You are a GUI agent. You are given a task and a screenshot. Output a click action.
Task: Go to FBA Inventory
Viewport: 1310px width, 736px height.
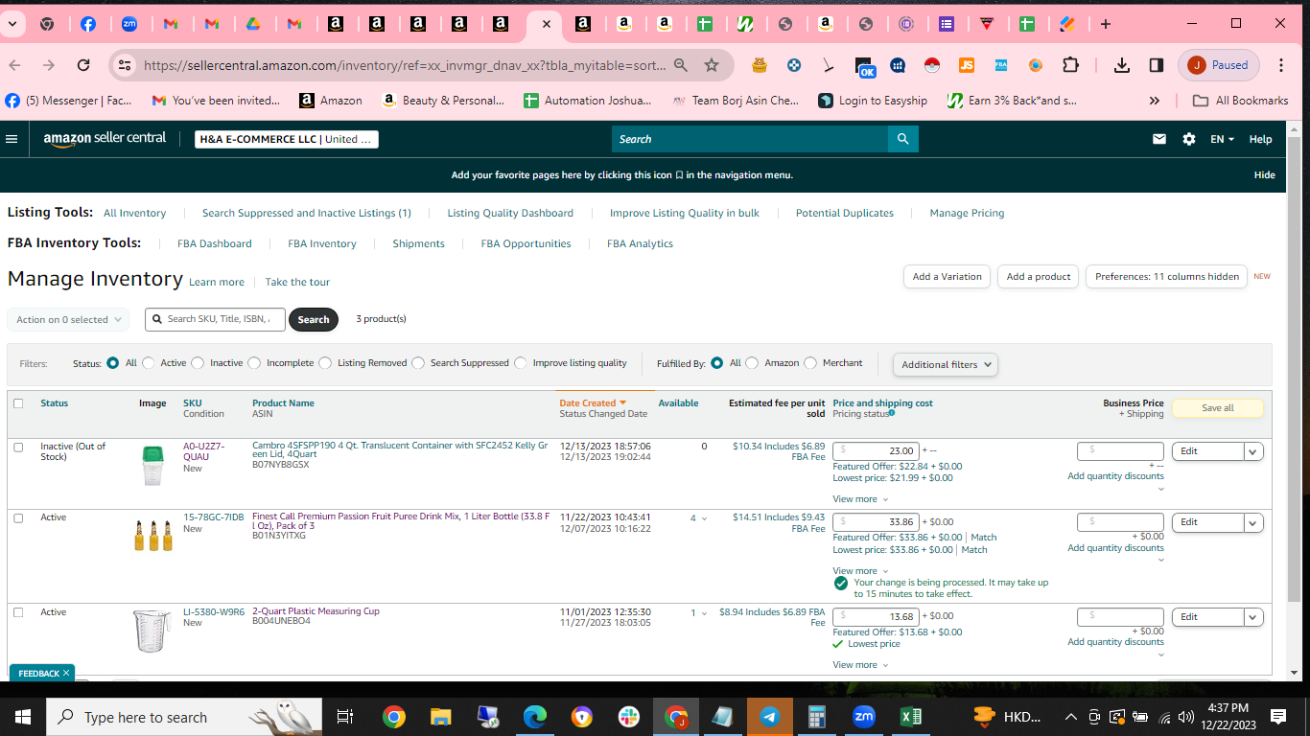click(322, 243)
